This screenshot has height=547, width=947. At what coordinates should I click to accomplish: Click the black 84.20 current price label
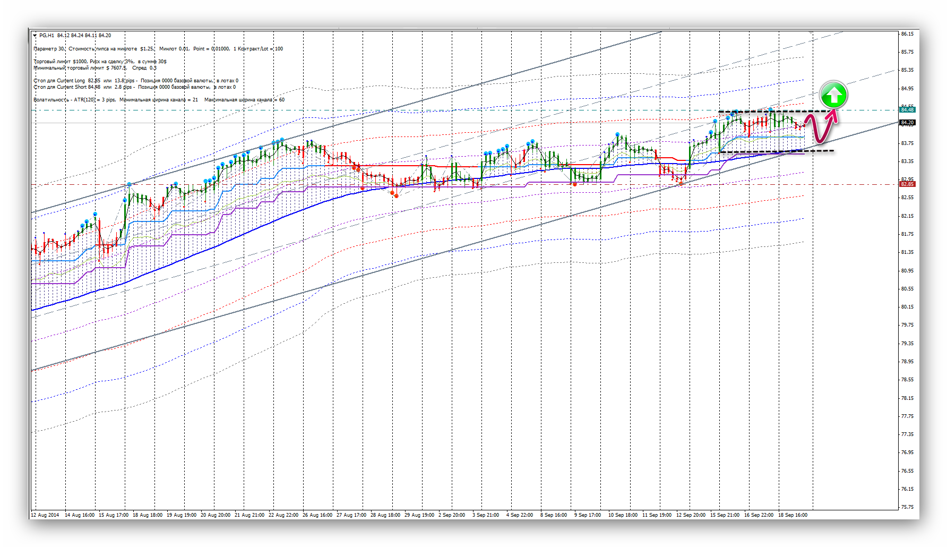[x=907, y=123]
